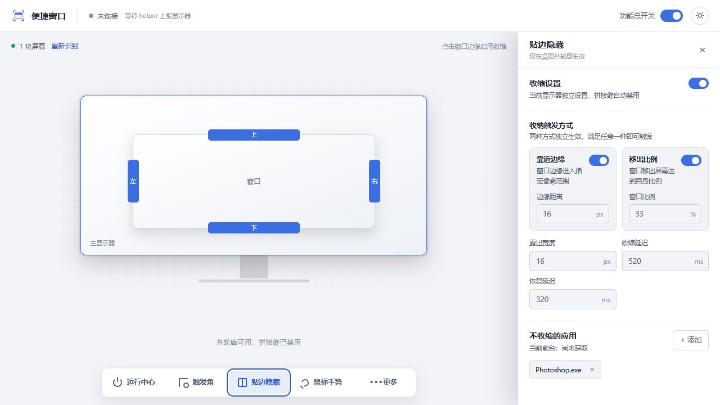
Task: Toggle the 靠近边缘 trigger switch
Action: pos(599,160)
